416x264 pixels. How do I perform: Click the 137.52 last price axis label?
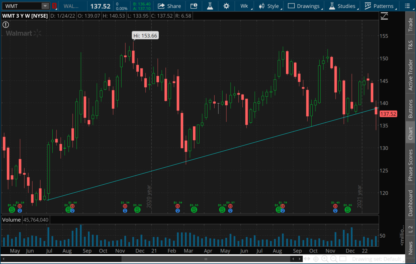click(388, 114)
